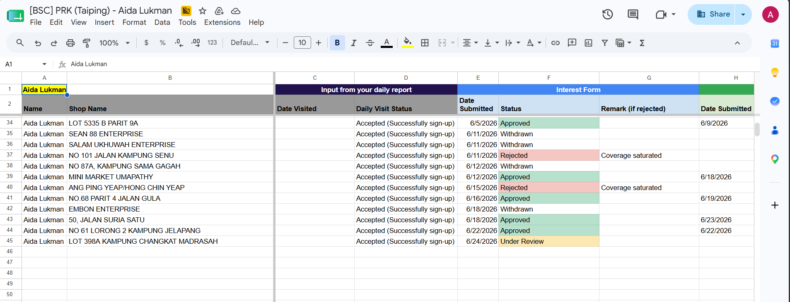Check the cloud document status icon
The width and height of the screenshot is (790, 302).
(236, 11)
